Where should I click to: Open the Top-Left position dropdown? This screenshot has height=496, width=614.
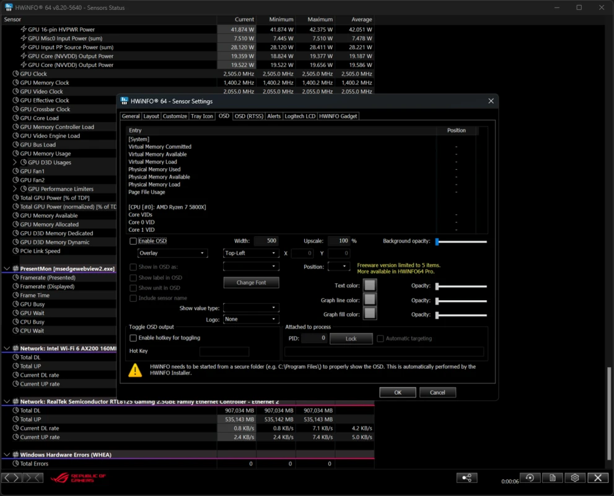coord(251,253)
